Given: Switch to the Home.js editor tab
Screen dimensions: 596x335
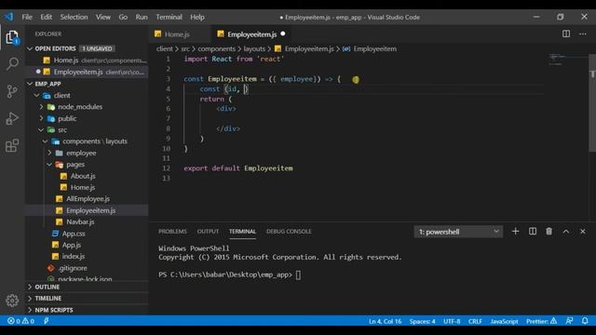Looking at the screenshot, I should tap(177, 34).
